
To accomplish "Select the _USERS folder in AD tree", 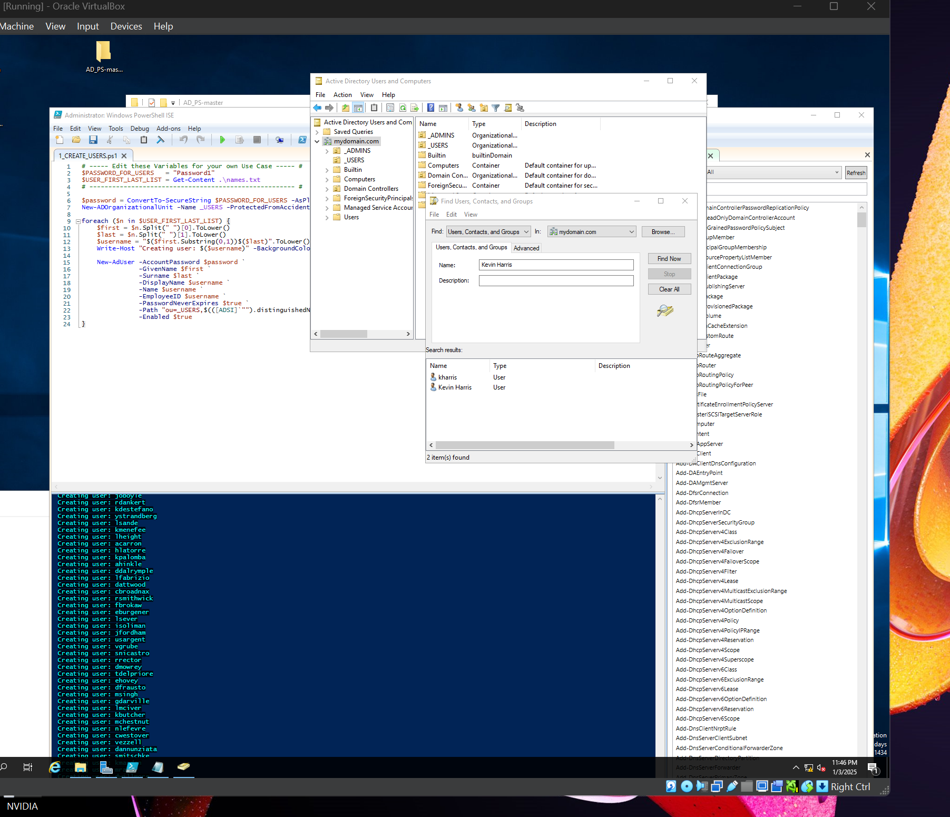I will tap(354, 160).
